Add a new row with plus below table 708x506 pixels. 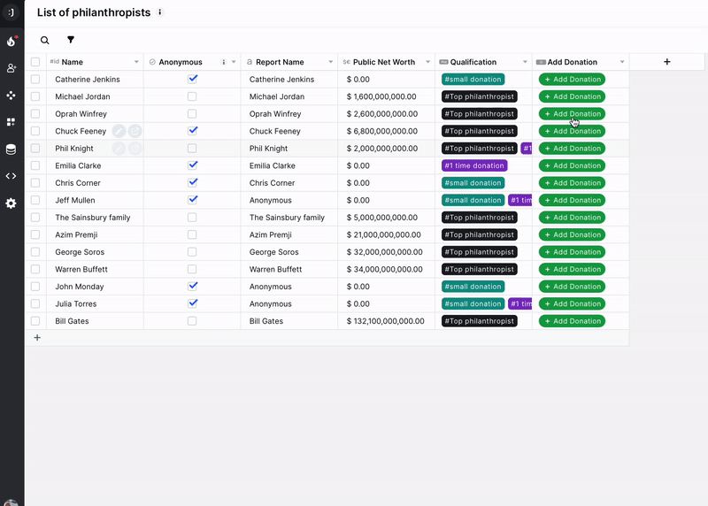click(x=37, y=338)
